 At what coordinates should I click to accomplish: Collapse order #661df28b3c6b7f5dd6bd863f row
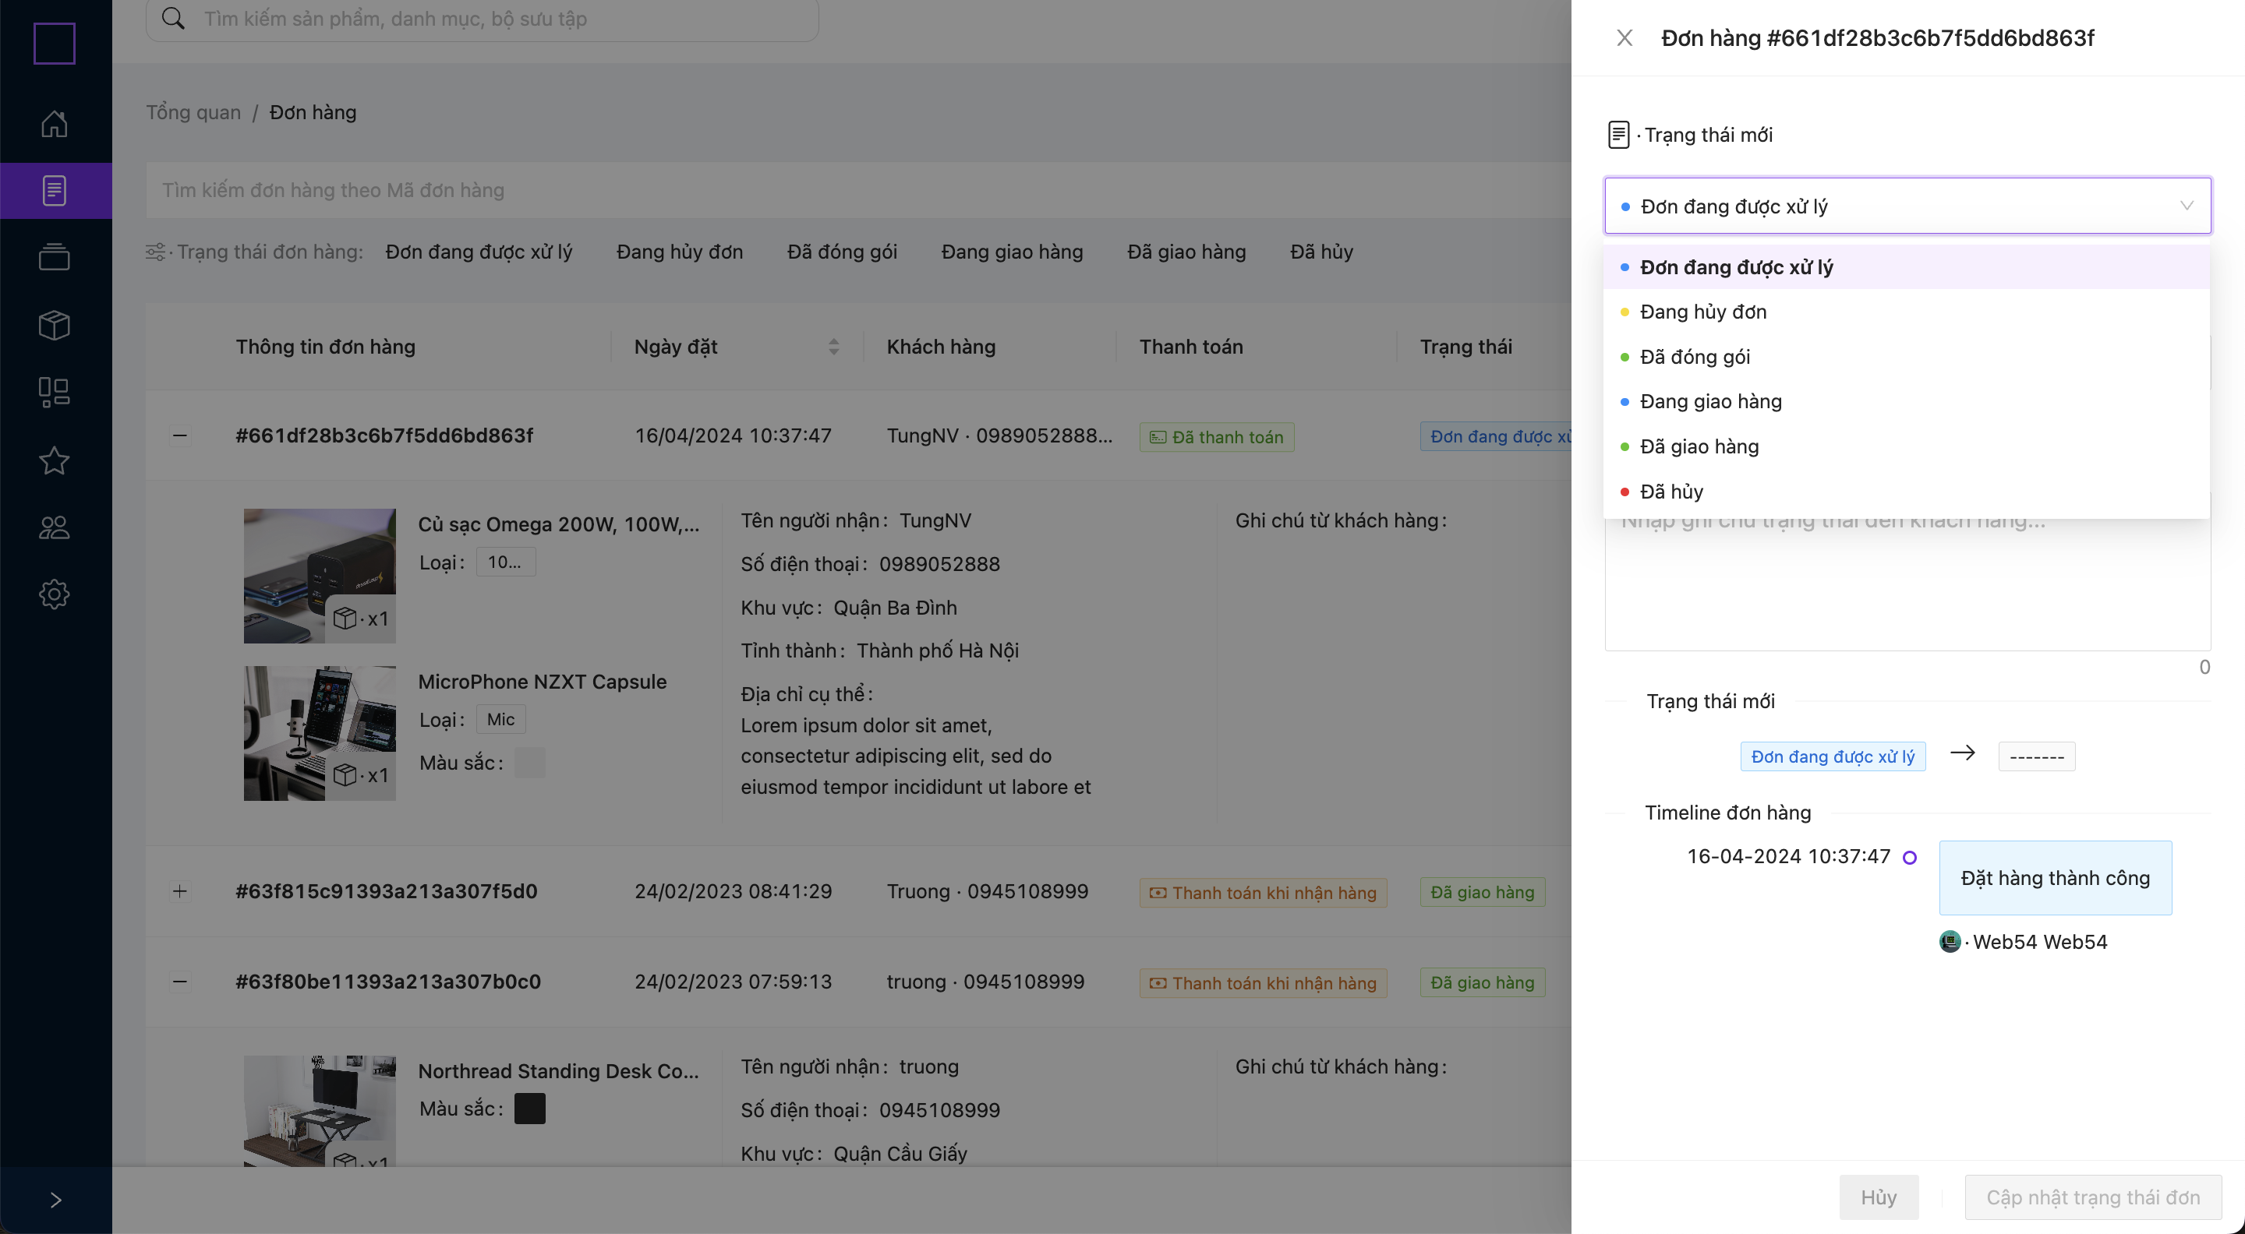click(x=179, y=435)
